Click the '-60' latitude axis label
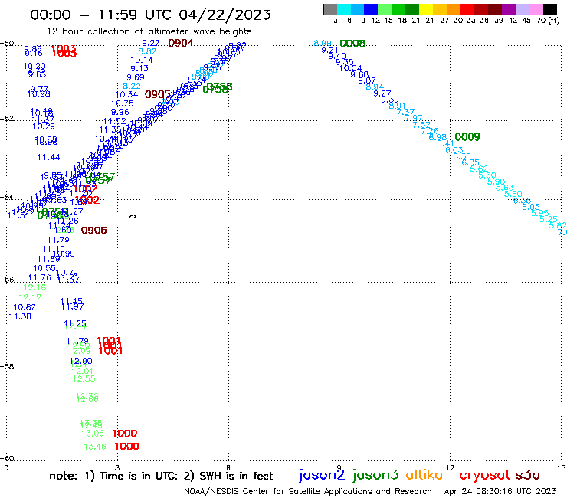 point(7,459)
